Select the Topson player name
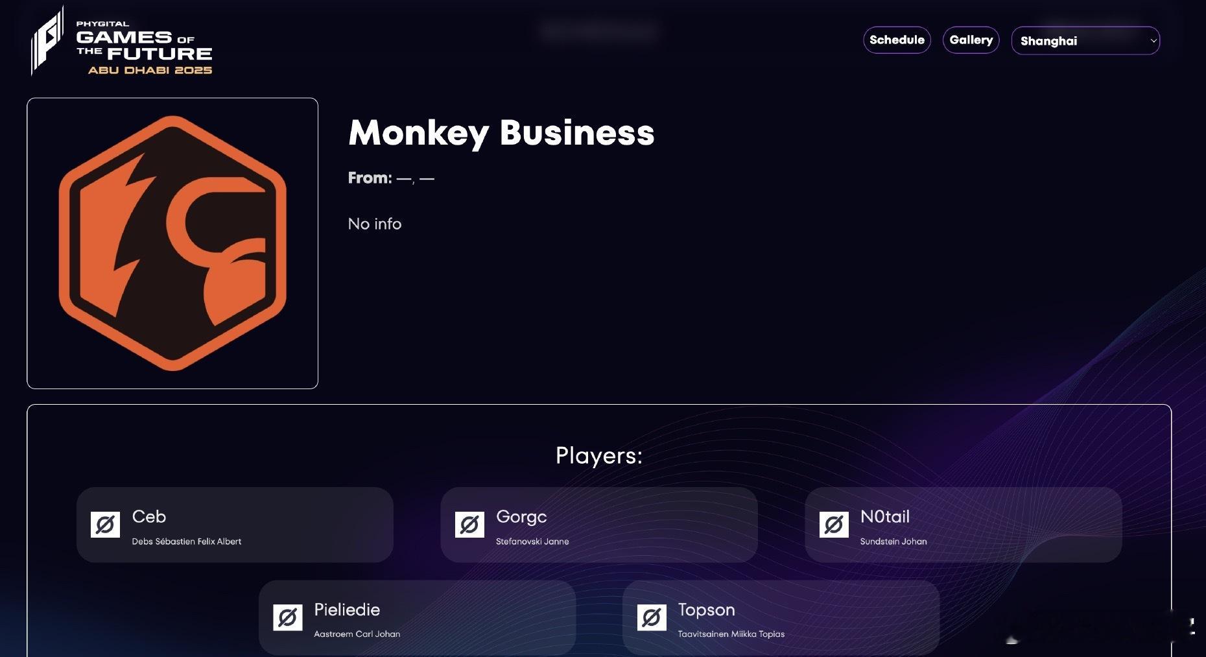Screen dimensions: 1206x657 pos(707,610)
